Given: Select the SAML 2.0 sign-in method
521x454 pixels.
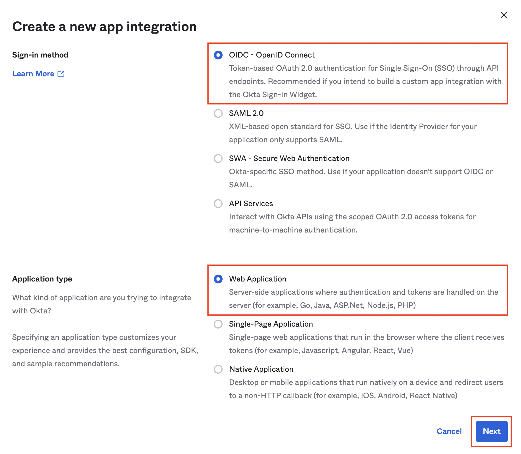Looking at the screenshot, I should pyautogui.click(x=218, y=113).
